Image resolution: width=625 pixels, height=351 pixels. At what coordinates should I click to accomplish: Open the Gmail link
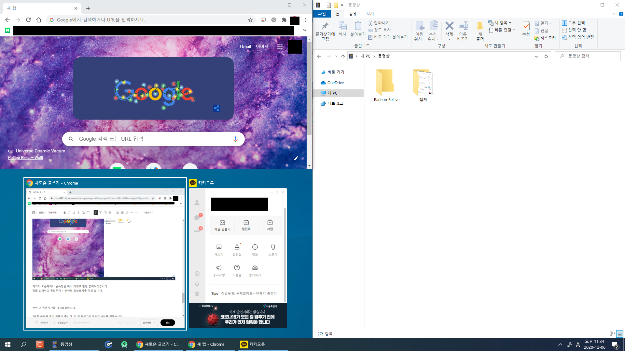[245, 46]
